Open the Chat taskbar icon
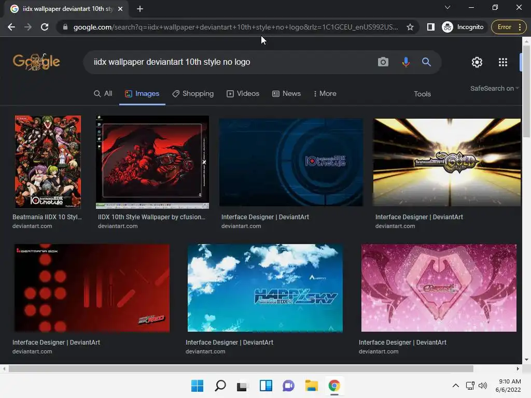The image size is (531, 398). coord(288,386)
